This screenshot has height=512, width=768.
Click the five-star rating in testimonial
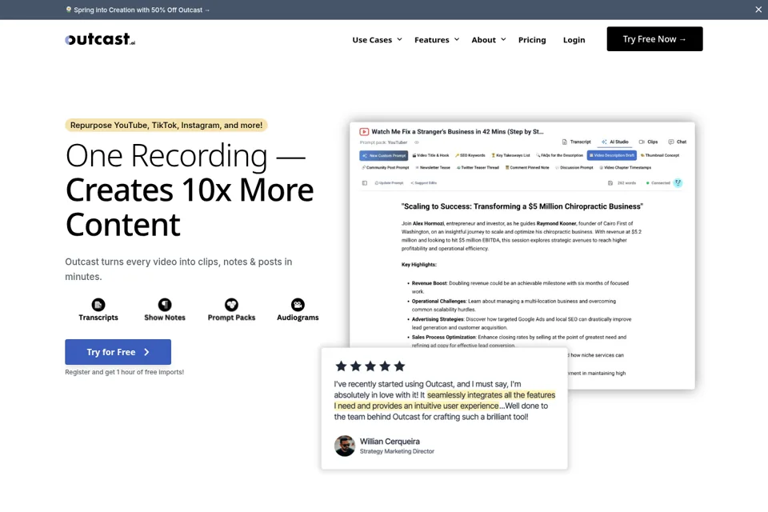pos(370,366)
